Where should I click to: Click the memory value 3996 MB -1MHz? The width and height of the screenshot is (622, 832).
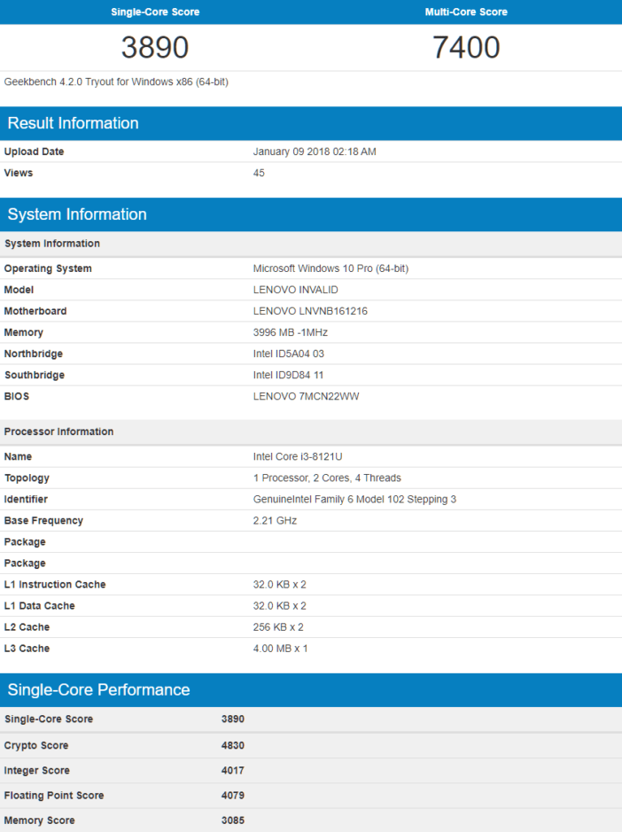291,332
